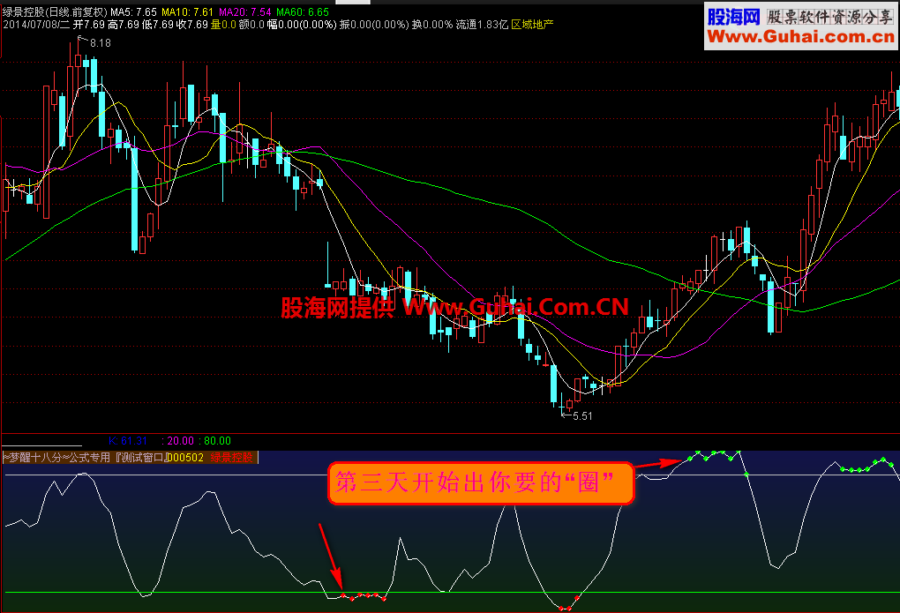Select the MA5: 7.65 indicator label

pyautogui.click(x=134, y=12)
